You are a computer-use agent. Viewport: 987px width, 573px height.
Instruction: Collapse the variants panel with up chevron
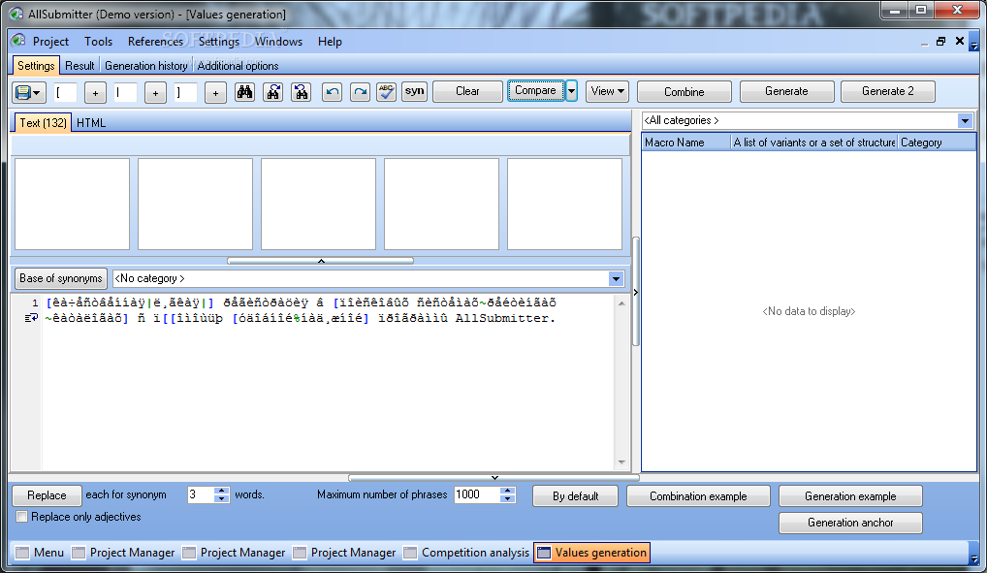point(320,260)
